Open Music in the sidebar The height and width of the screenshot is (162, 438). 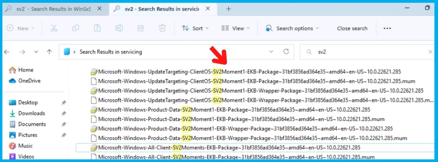[21, 146]
